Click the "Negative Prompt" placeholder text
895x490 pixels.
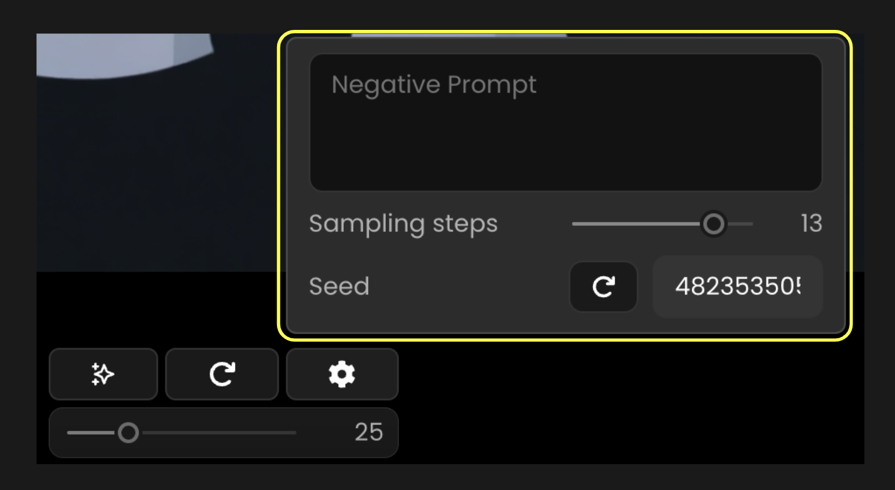(434, 85)
